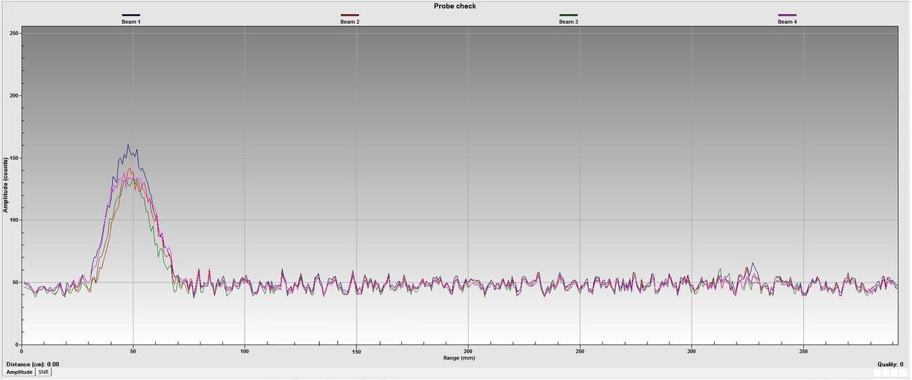This screenshot has width=912, height=380.
Task: Switch to the Amplitude tab
Action: (x=20, y=372)
